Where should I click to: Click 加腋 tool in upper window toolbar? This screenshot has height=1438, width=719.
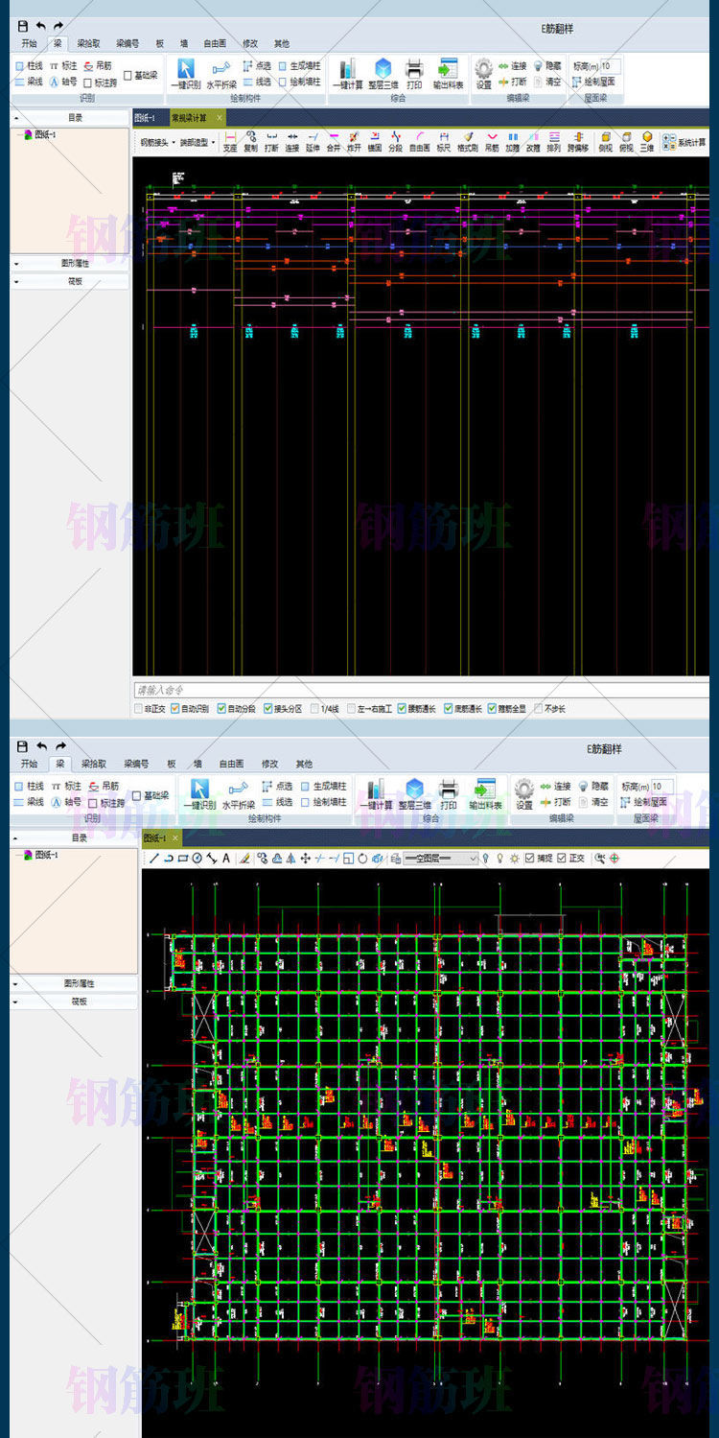[513, 143]
